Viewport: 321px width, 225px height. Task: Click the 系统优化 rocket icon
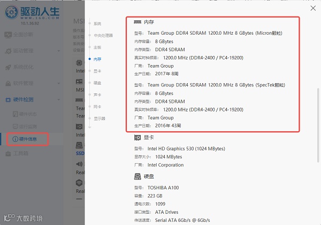click(x=8, y=67)
